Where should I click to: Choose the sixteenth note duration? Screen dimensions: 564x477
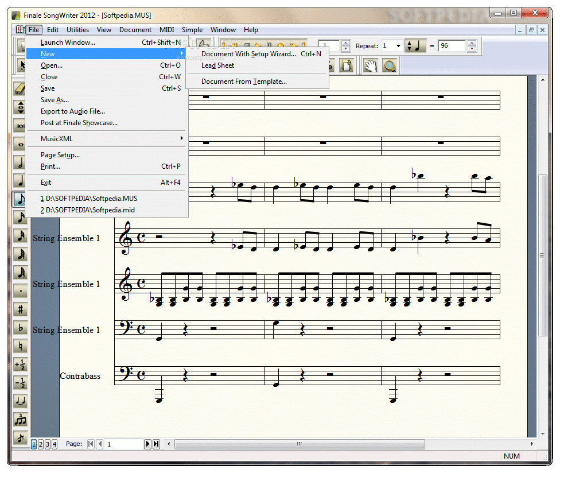tap(20, 218)
